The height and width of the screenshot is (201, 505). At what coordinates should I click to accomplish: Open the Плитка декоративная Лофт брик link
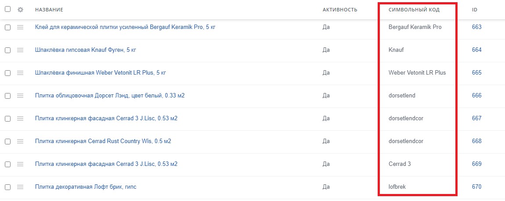pyautogui.click(x=86, y=187)
